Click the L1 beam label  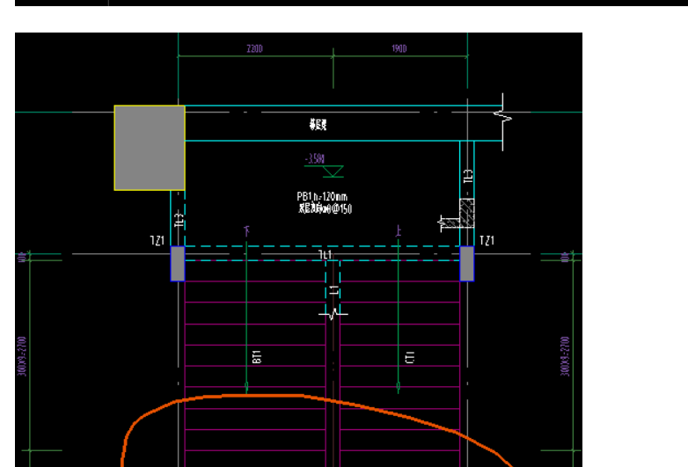(x=335, y=290)
